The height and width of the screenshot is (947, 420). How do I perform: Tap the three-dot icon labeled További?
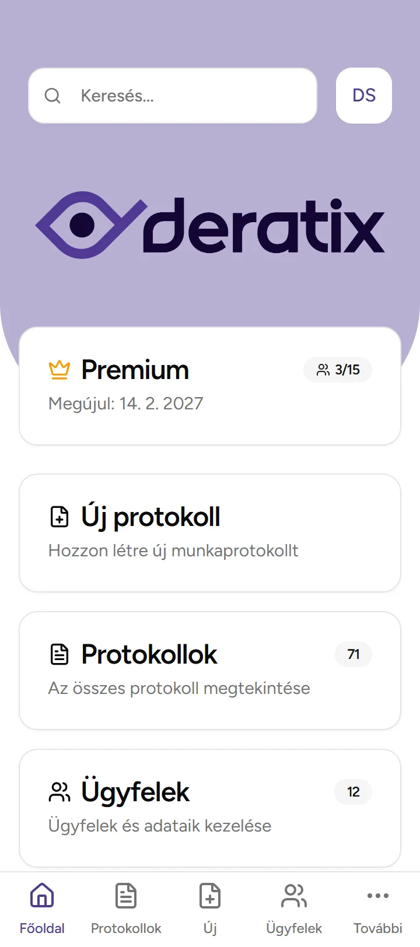(377, 895)
